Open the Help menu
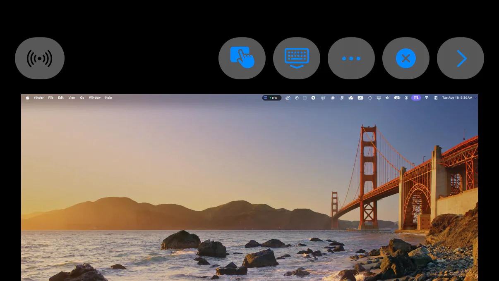 [x=108, y=98]
